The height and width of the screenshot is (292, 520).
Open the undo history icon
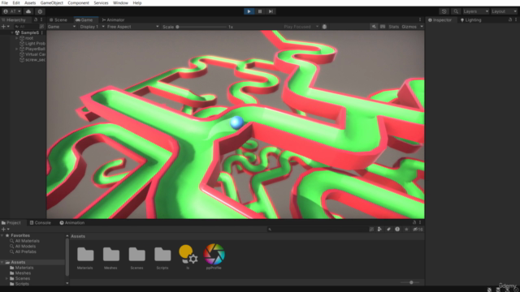coord(444,11)
